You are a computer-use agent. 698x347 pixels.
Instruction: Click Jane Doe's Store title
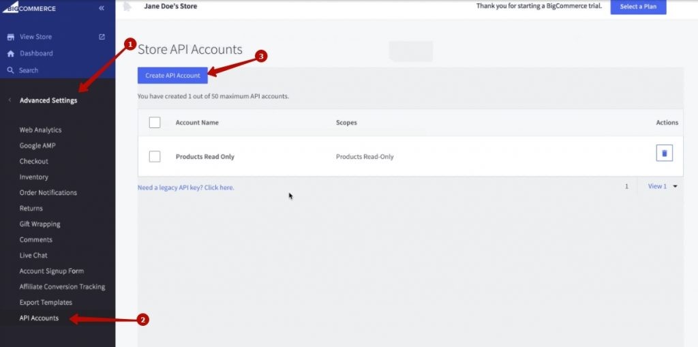(x=170, y=6)
